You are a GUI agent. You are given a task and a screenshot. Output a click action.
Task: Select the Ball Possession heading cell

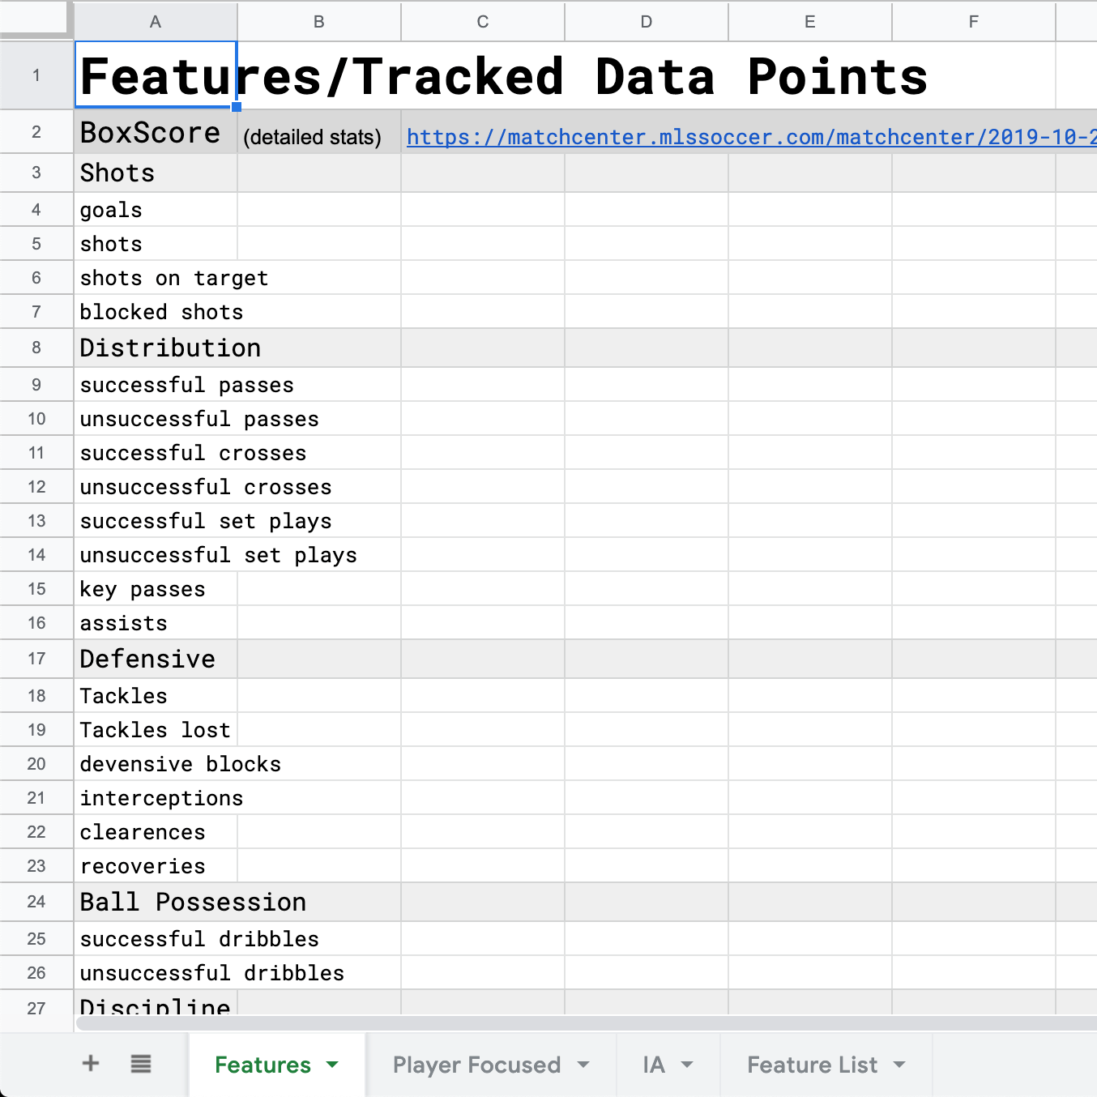pos(193,902)
